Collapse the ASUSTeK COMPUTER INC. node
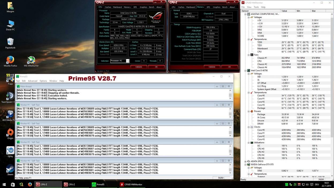 (245, 14)
